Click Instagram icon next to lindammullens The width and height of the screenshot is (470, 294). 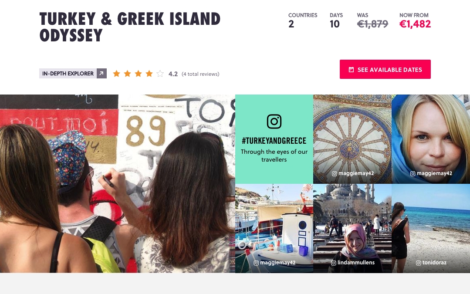click(334, 263)
